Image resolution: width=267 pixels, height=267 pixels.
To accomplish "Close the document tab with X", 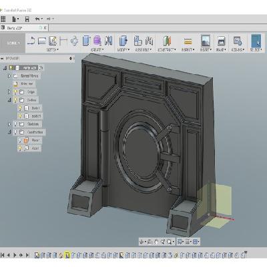I will coord(45,28).
